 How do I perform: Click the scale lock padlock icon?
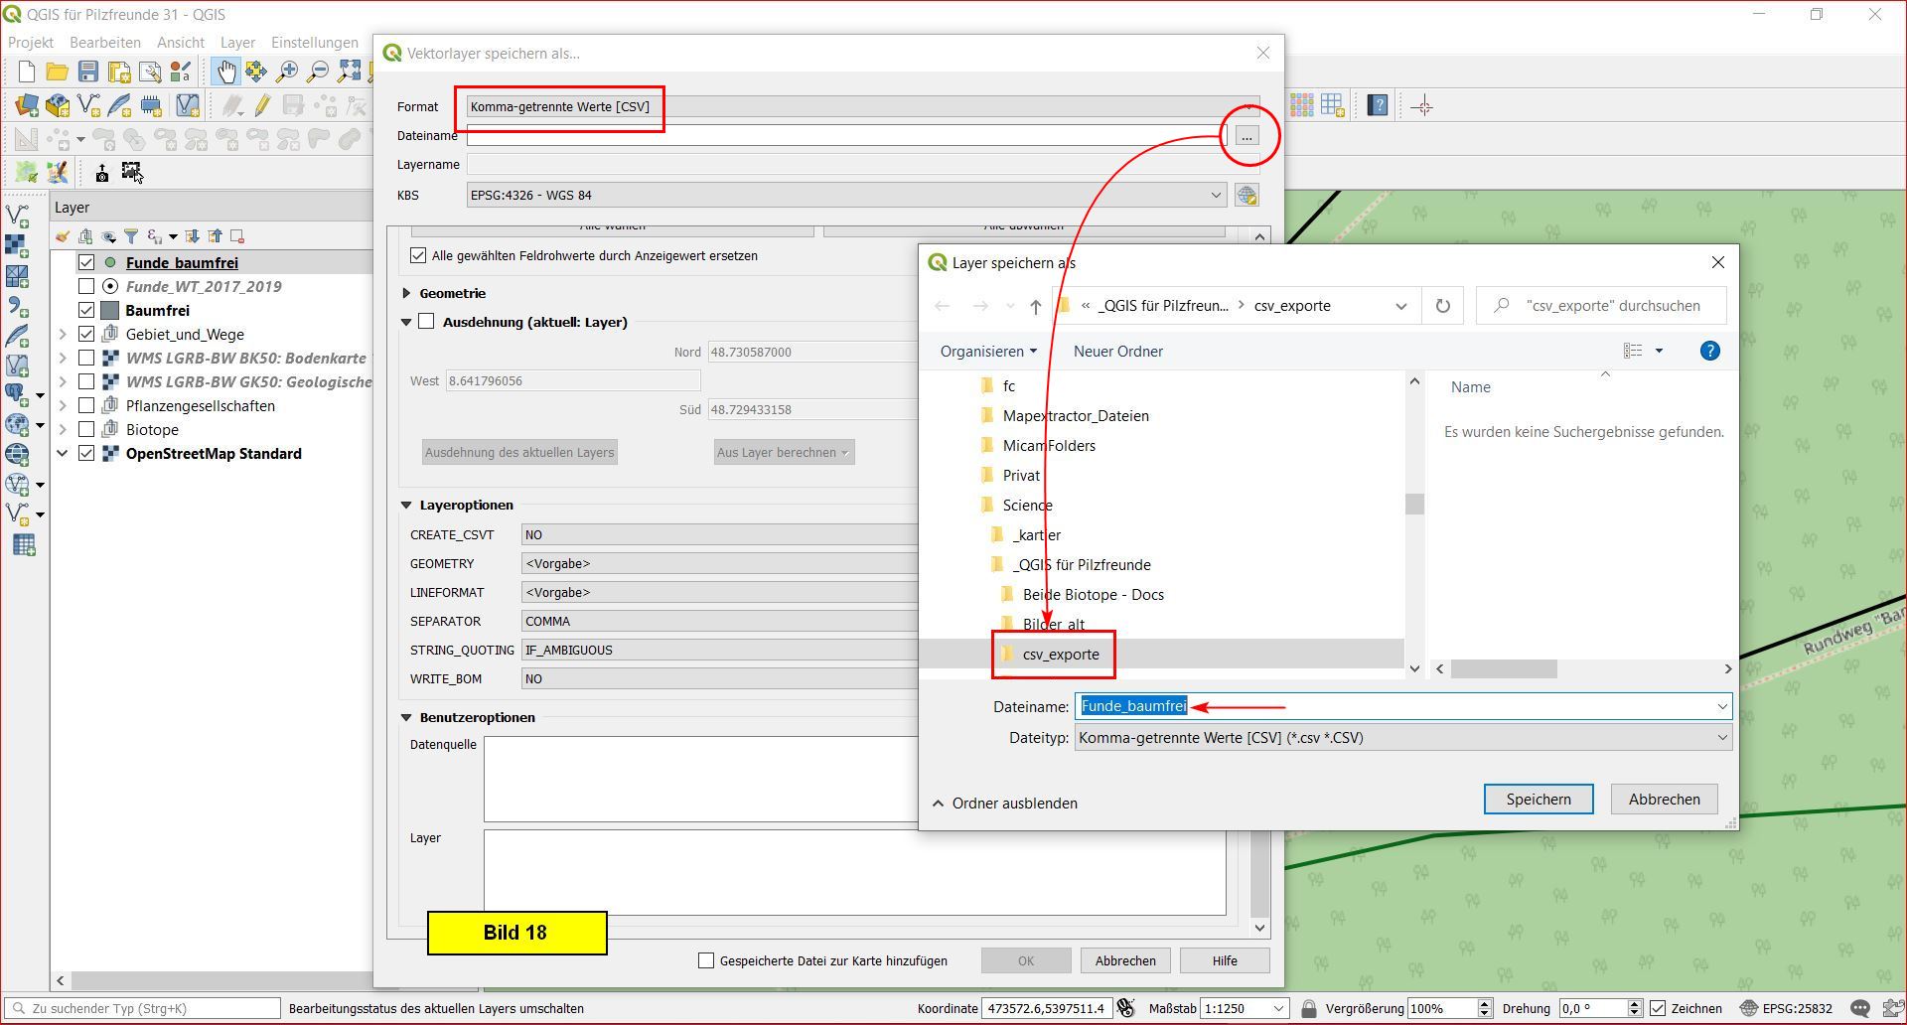1308,1008
